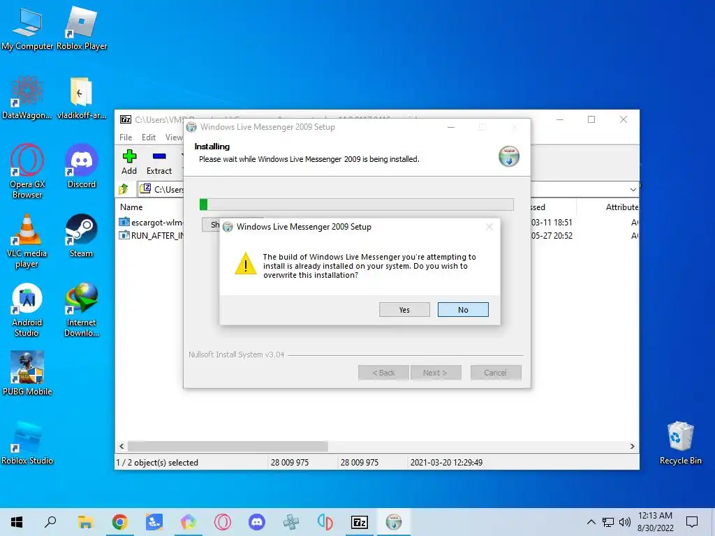Launch Roblox Studio from desktop
Screen dimensions: 715x536
coord(27,443)
